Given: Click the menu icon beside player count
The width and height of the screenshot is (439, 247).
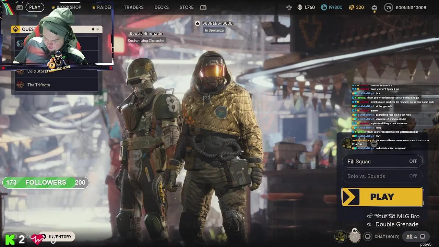Looking at the screenshot, I should point(423,237).
